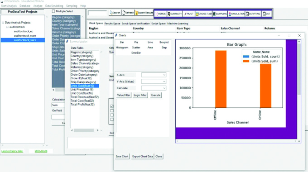Image resolution: width=308 pixels, height=172 pixels.
Task: Uncheck the checked box in Summarization window
Action: pos(112,106)
